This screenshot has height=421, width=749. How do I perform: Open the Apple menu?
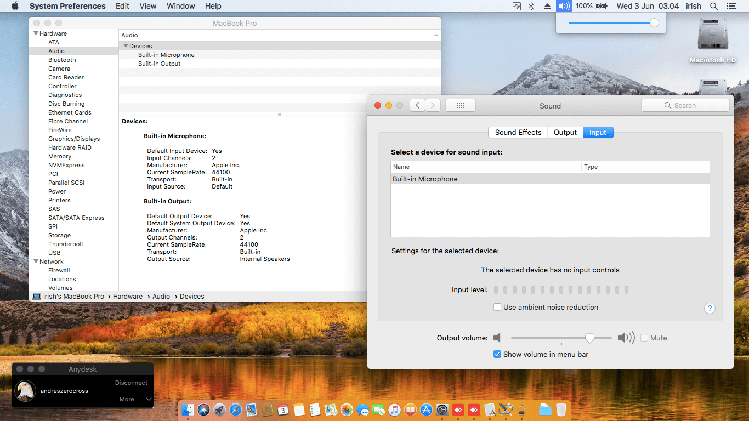[x=15, y=6]
